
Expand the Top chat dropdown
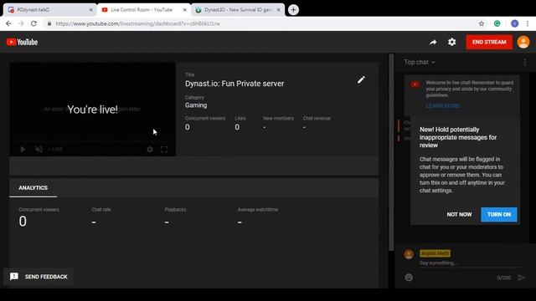420,62
